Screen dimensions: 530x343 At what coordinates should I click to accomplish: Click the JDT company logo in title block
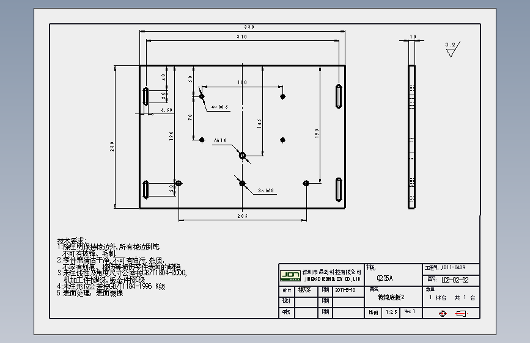pos(290,275)
